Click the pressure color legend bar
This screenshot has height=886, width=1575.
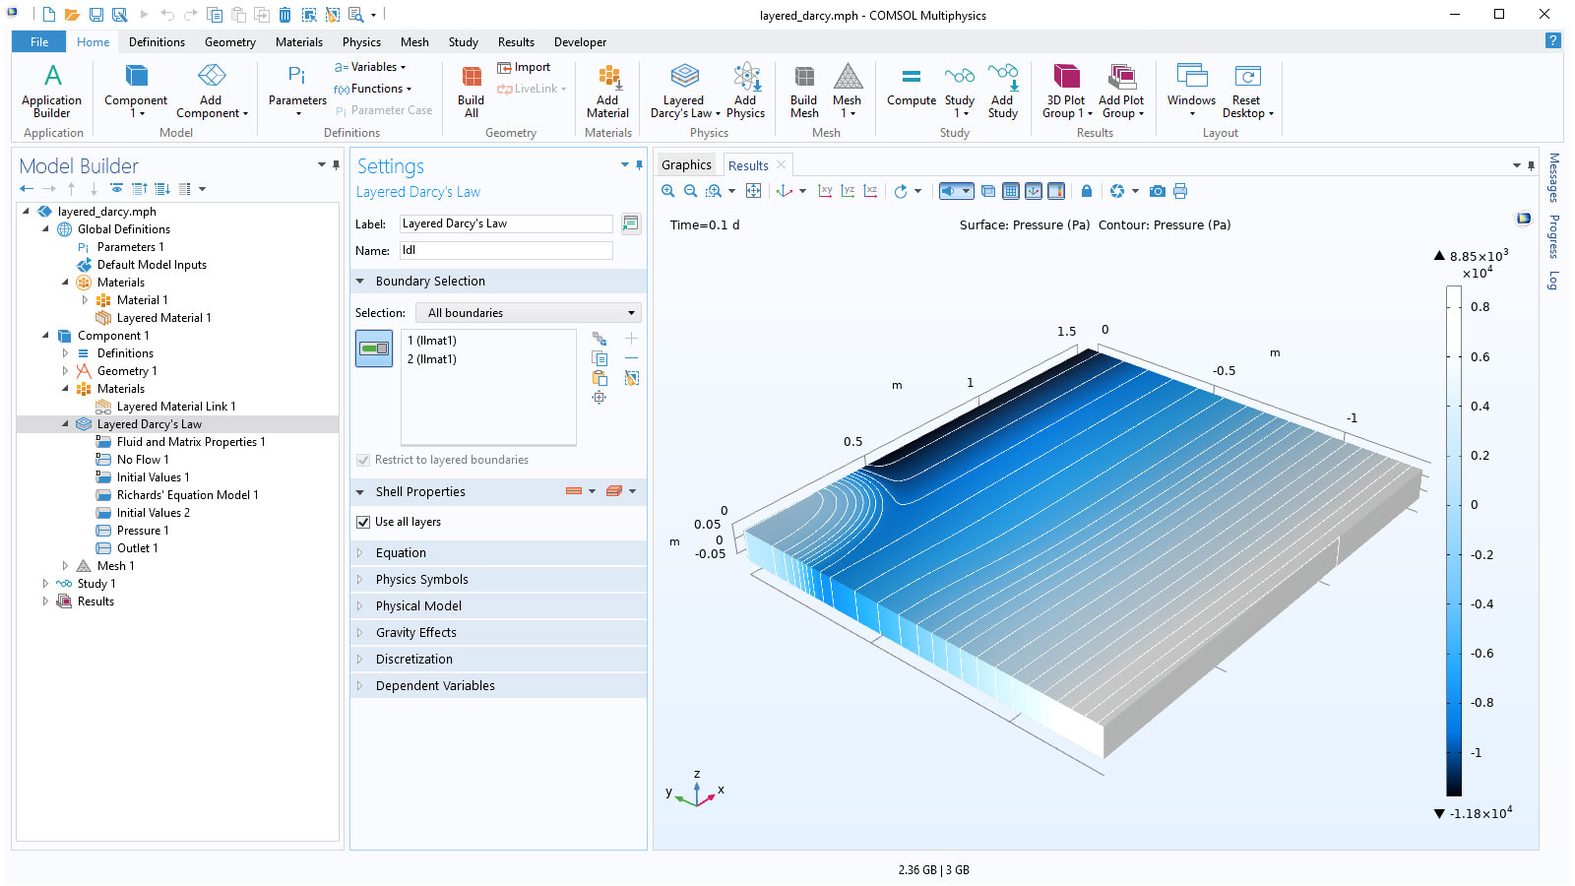coord(1453,539)
